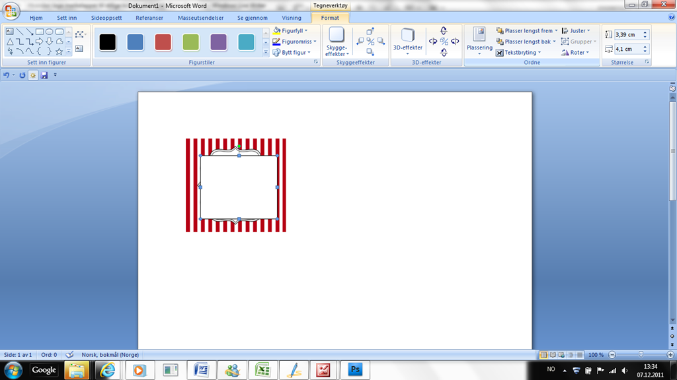This screenshot has height=380, width=677.
Task: Apply the green shape style swatch
Action: [190, 42]
